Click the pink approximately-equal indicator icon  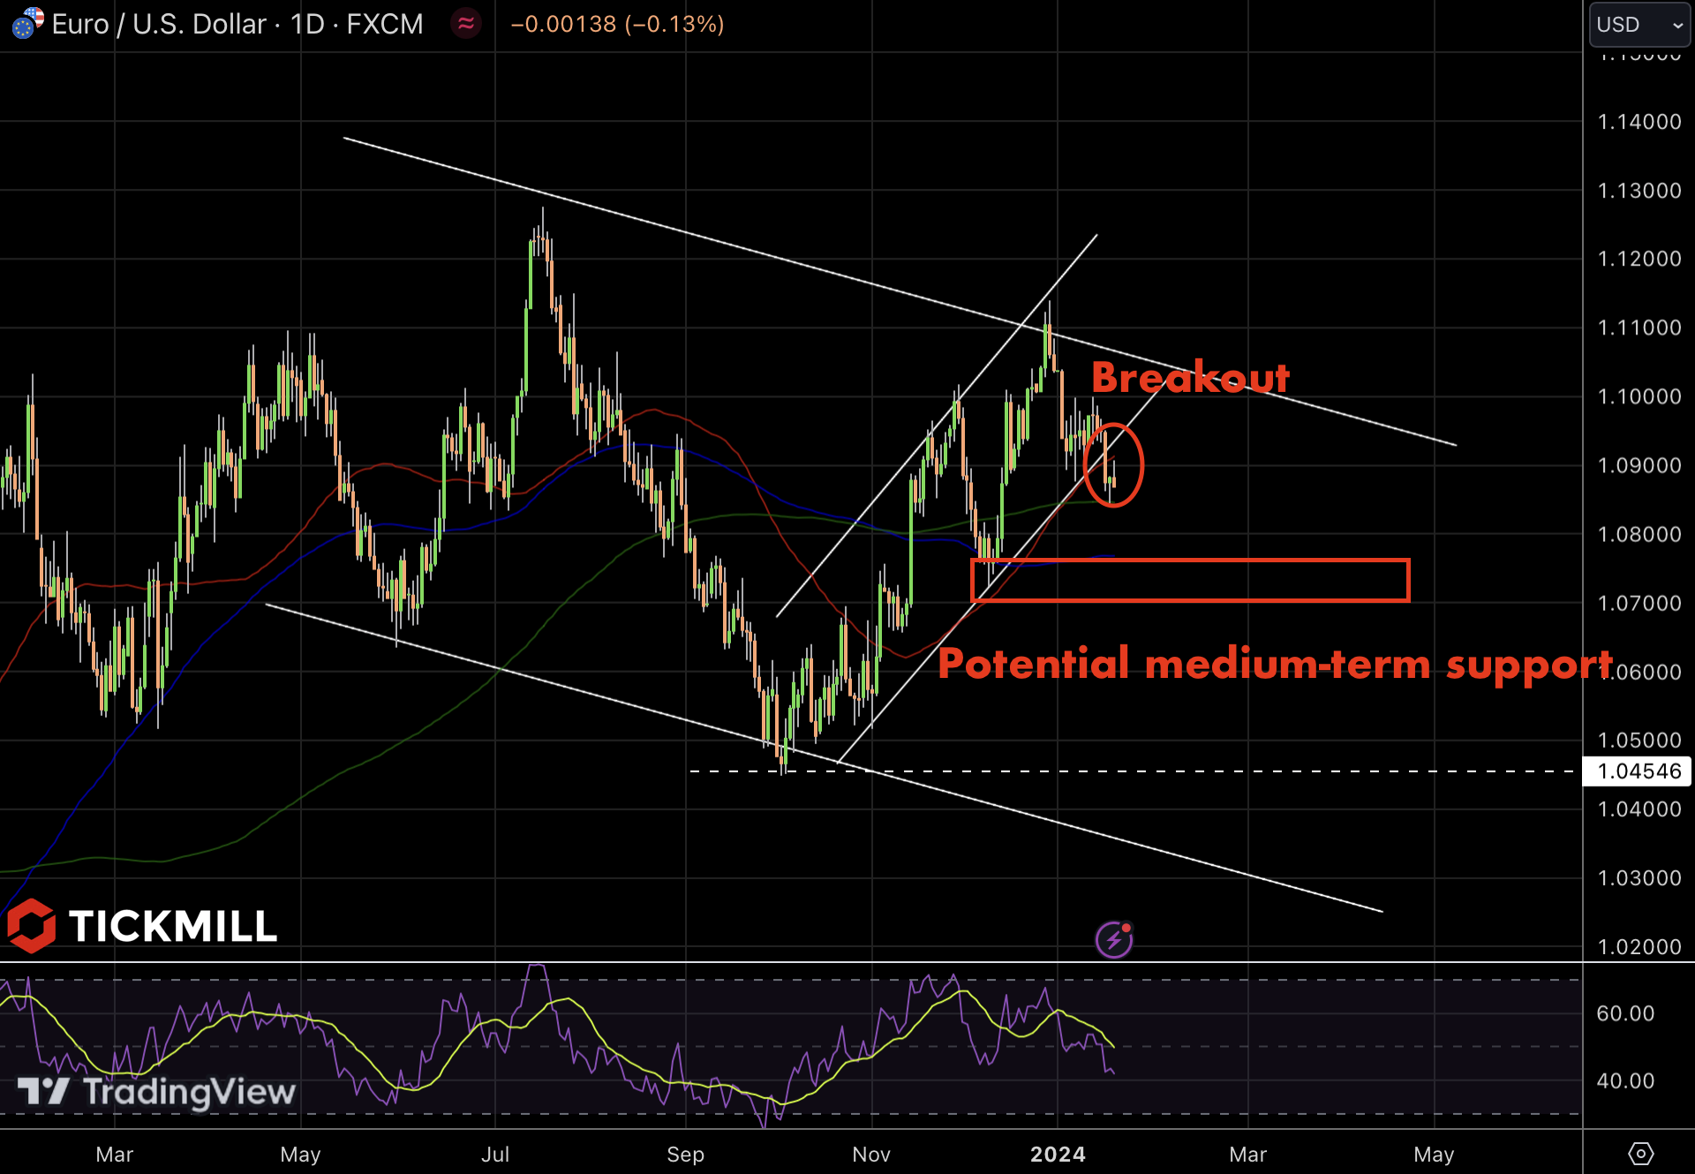pos(466,24)
